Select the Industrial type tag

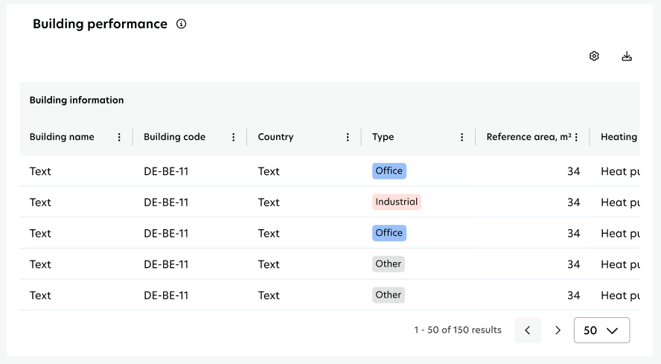(397, 202)
